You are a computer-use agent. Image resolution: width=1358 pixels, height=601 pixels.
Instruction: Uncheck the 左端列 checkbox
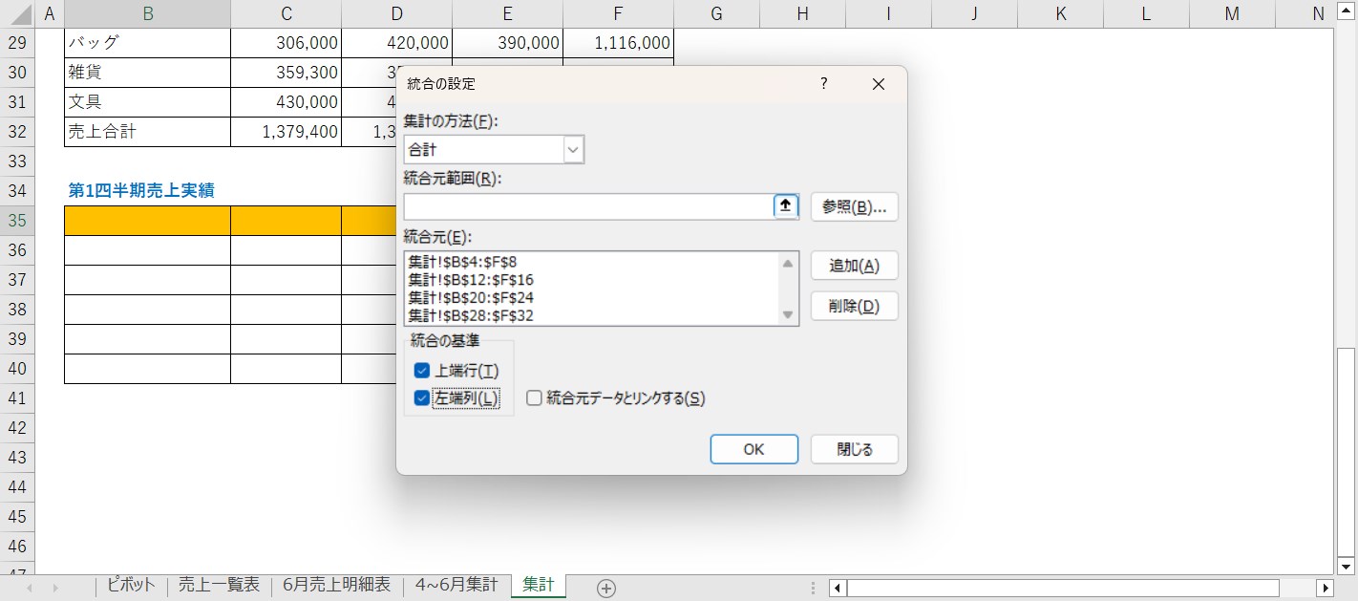[x=422, y=398]
